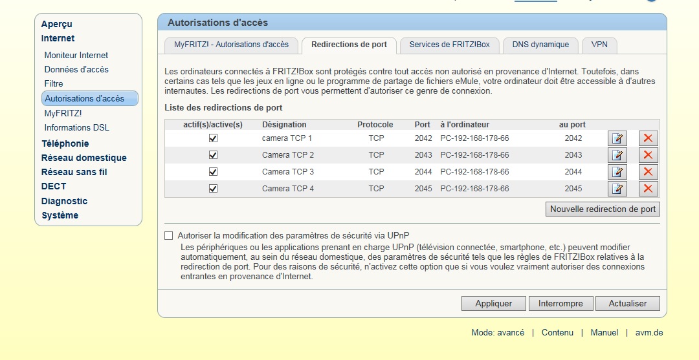Edit the Camera TCP 2 redirection
The image size is (699, 360).
[617, 155]
